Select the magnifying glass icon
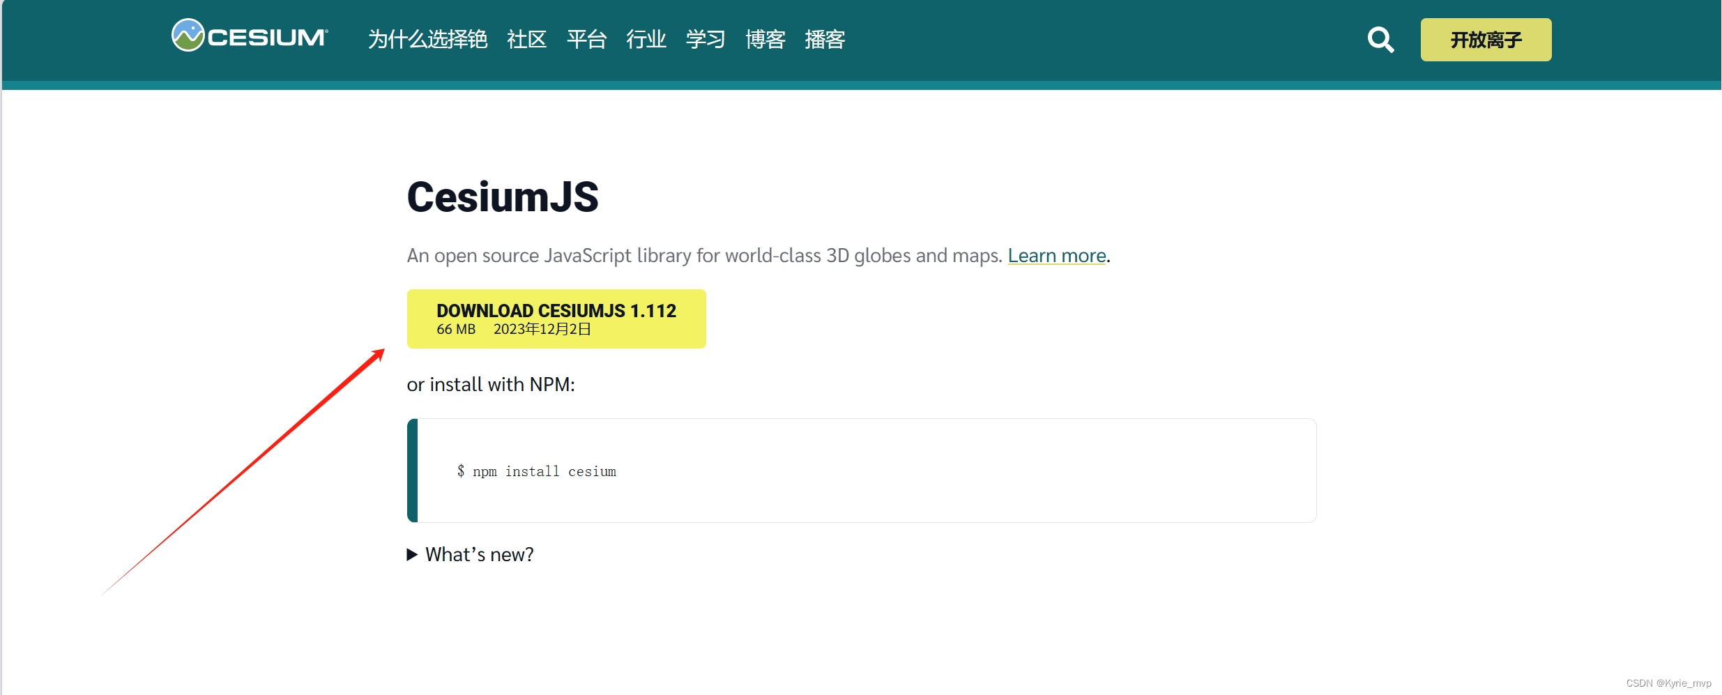This screenshot has width=1722, height=695. pyautogui.click(x=1381, y=40)
